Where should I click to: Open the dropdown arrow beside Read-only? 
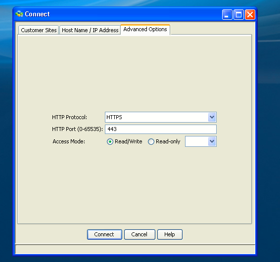212,141
